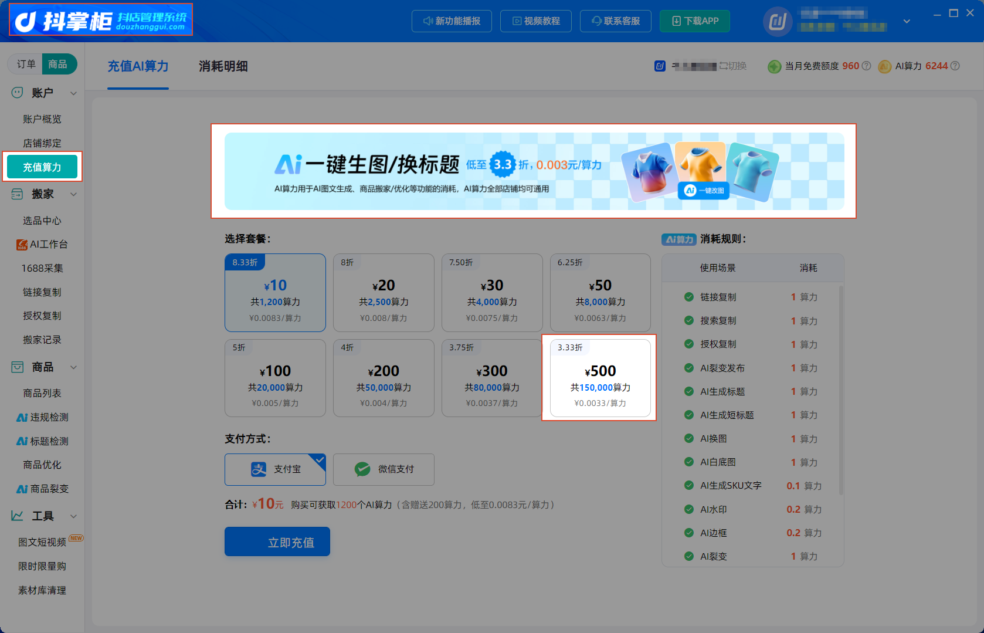Switch to the 充值AI算力 tab
The width and height of the screenshot is (984, 633).
click(138, 66)
